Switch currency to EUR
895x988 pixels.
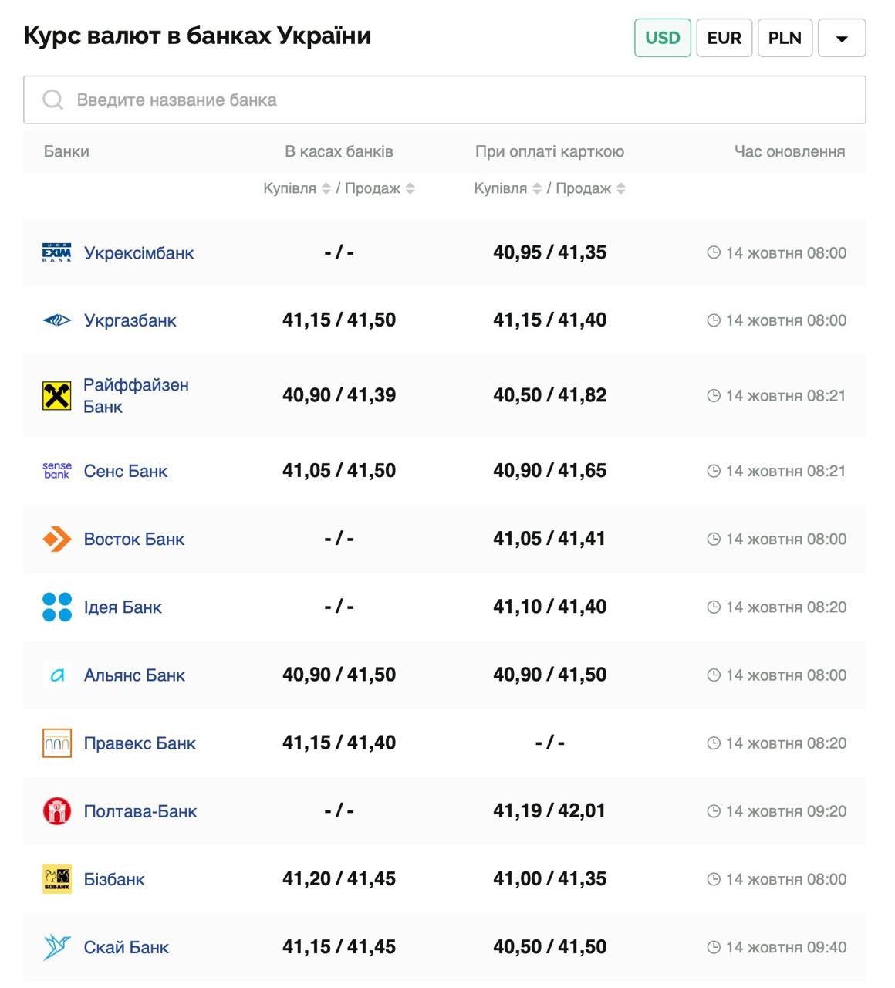tap(724, 38)
